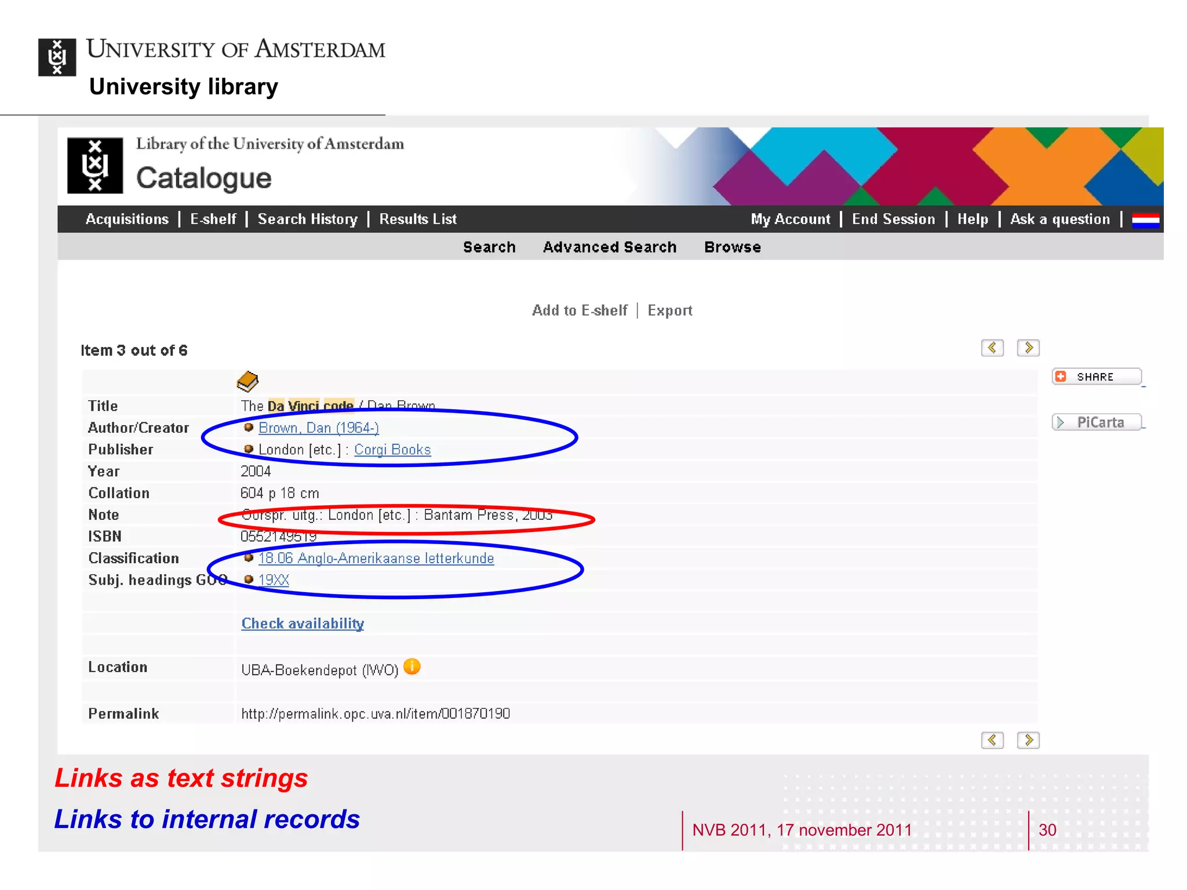Click the Dutch flag language icon
The image size is (1187, 890).
(x=1145, y=220)
